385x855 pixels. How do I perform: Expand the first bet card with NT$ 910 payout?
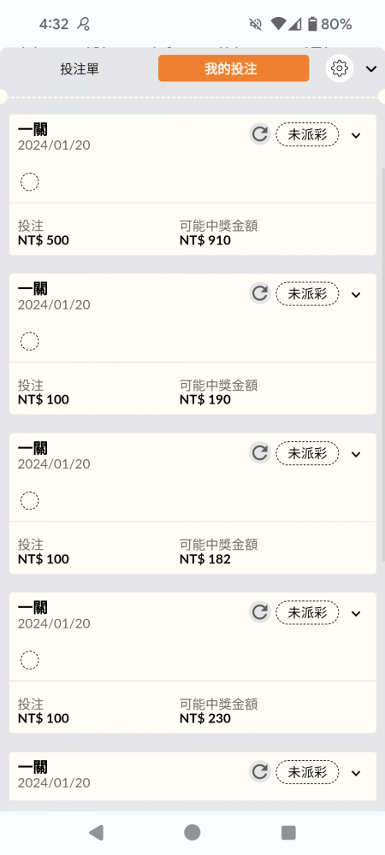(356, 135)
